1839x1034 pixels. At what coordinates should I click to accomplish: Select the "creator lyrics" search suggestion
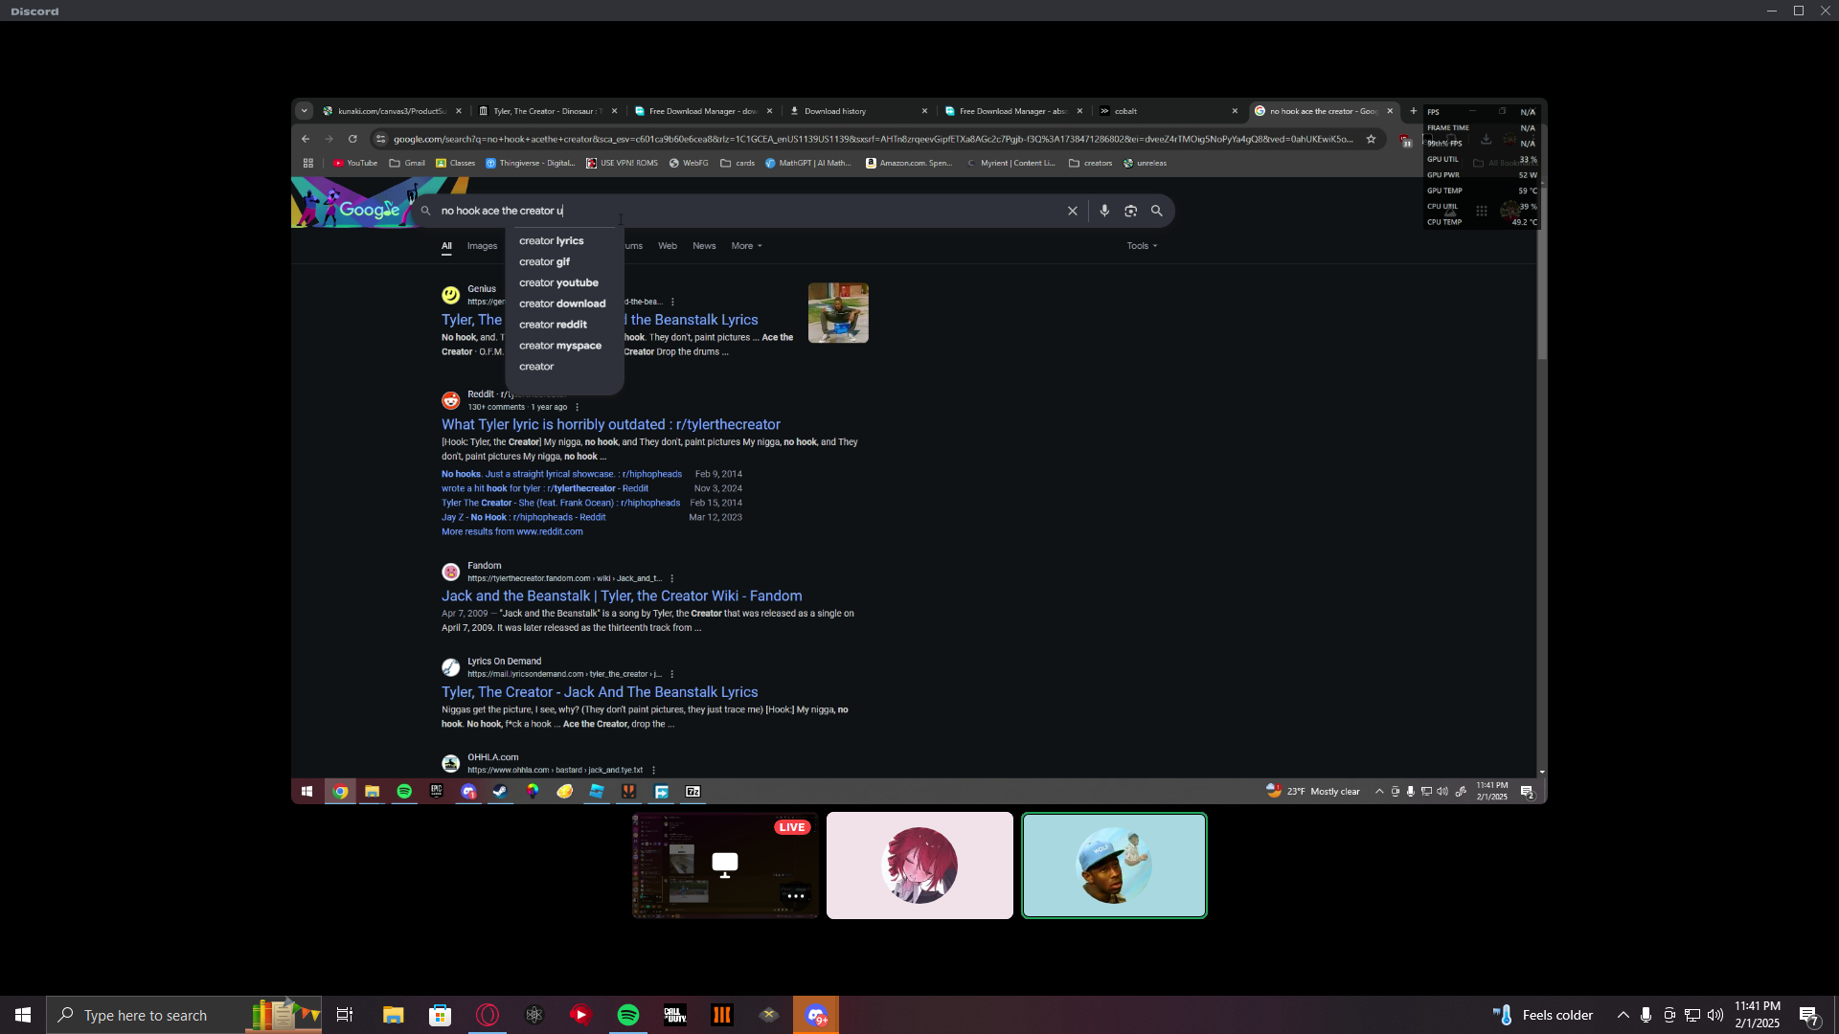click(551, 241)
